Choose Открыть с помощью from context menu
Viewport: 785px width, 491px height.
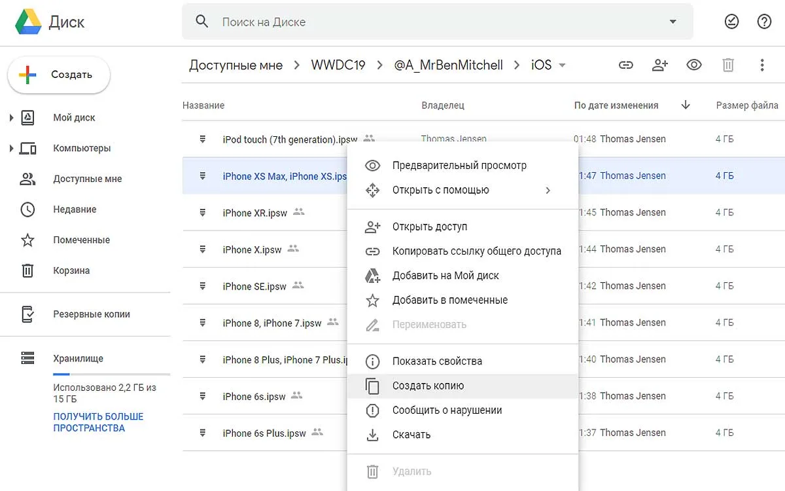click(x=462, y=191)
